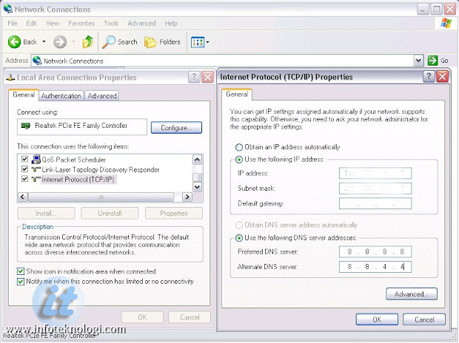Screen dimensions: 459x343
Task: Click the Default gateway input field
Action: click(x=375, y=203)
